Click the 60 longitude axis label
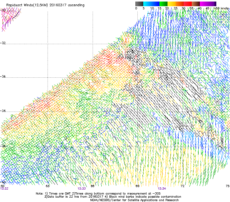This screenshot has height=202, width=230. pyautogui.click(x=2, y=186)
